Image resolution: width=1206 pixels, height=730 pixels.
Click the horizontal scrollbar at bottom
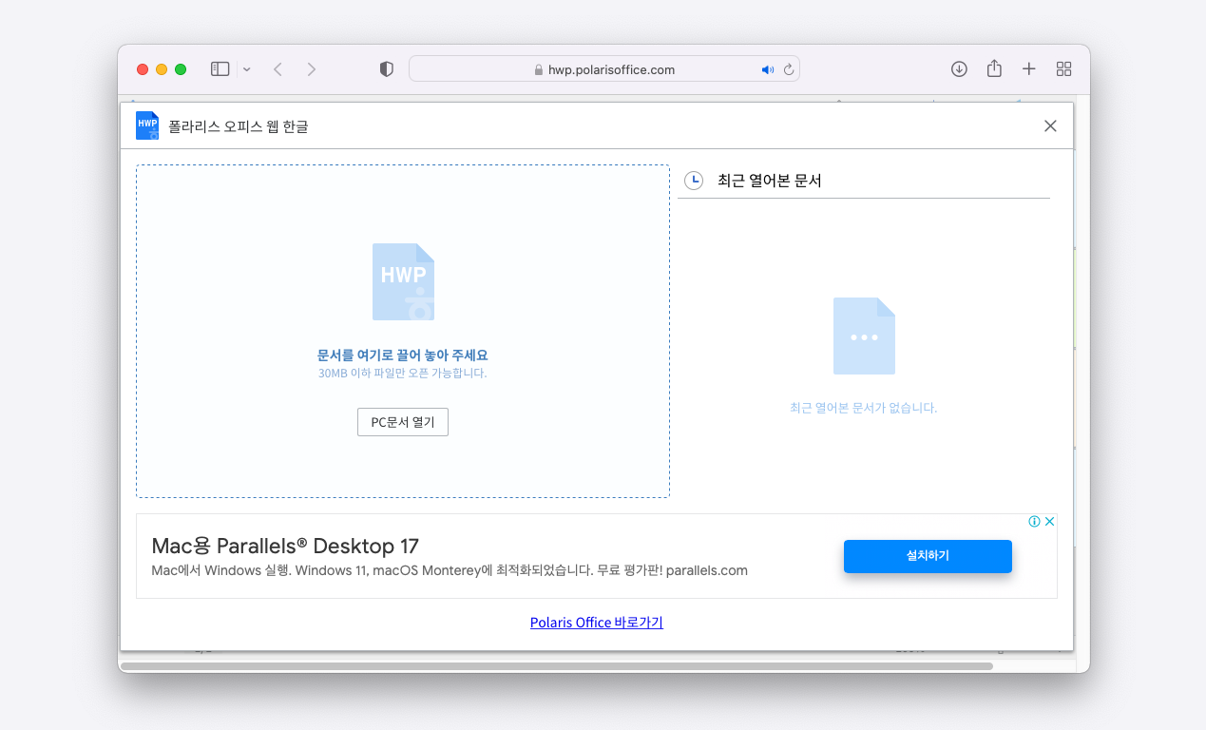(557, 666)
